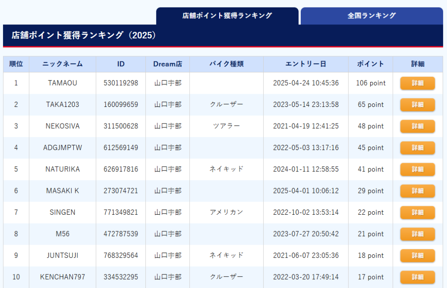
Task: Click the 41 point value
Action: tap(371, 169)
